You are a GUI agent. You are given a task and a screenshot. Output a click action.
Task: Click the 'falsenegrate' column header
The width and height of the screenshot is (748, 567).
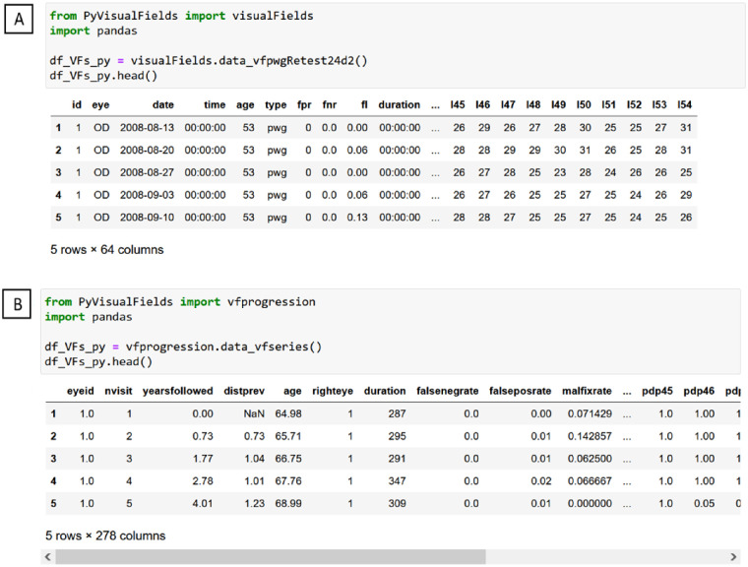[448, 392]
